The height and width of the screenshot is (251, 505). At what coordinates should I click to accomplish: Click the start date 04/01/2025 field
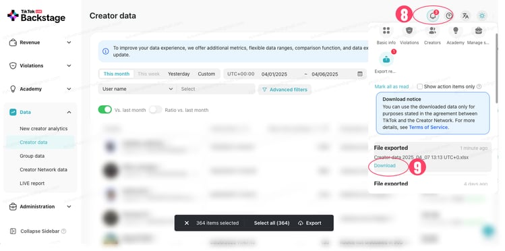pyautogui.click(x=274, y=74)
